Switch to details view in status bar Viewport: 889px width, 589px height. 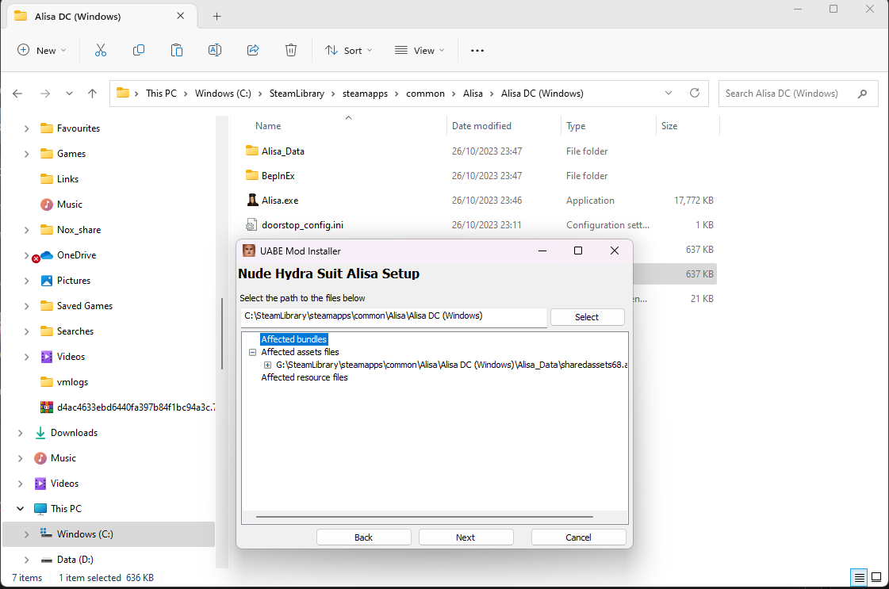click(860, 578)
